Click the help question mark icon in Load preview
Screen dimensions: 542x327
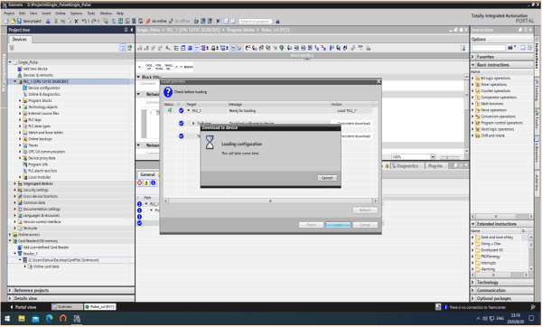(168, 92)
